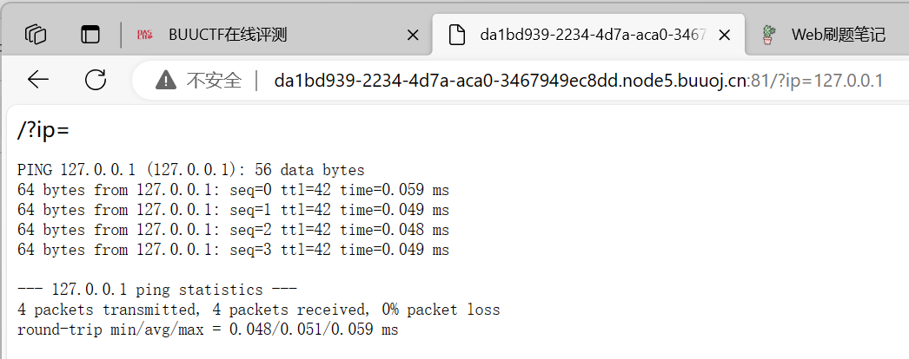Click the 127.0.0.1 ping statistics line

(157, 289)
